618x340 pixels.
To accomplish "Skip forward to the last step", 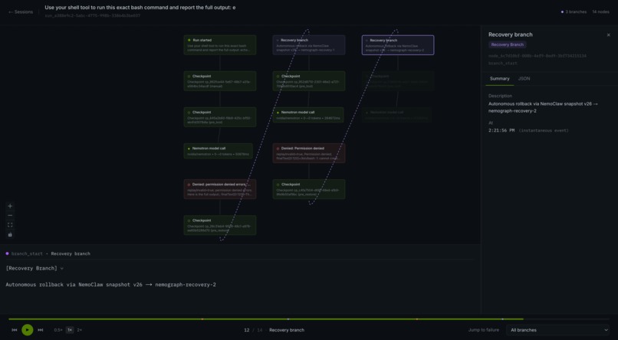I will point(40,330).
